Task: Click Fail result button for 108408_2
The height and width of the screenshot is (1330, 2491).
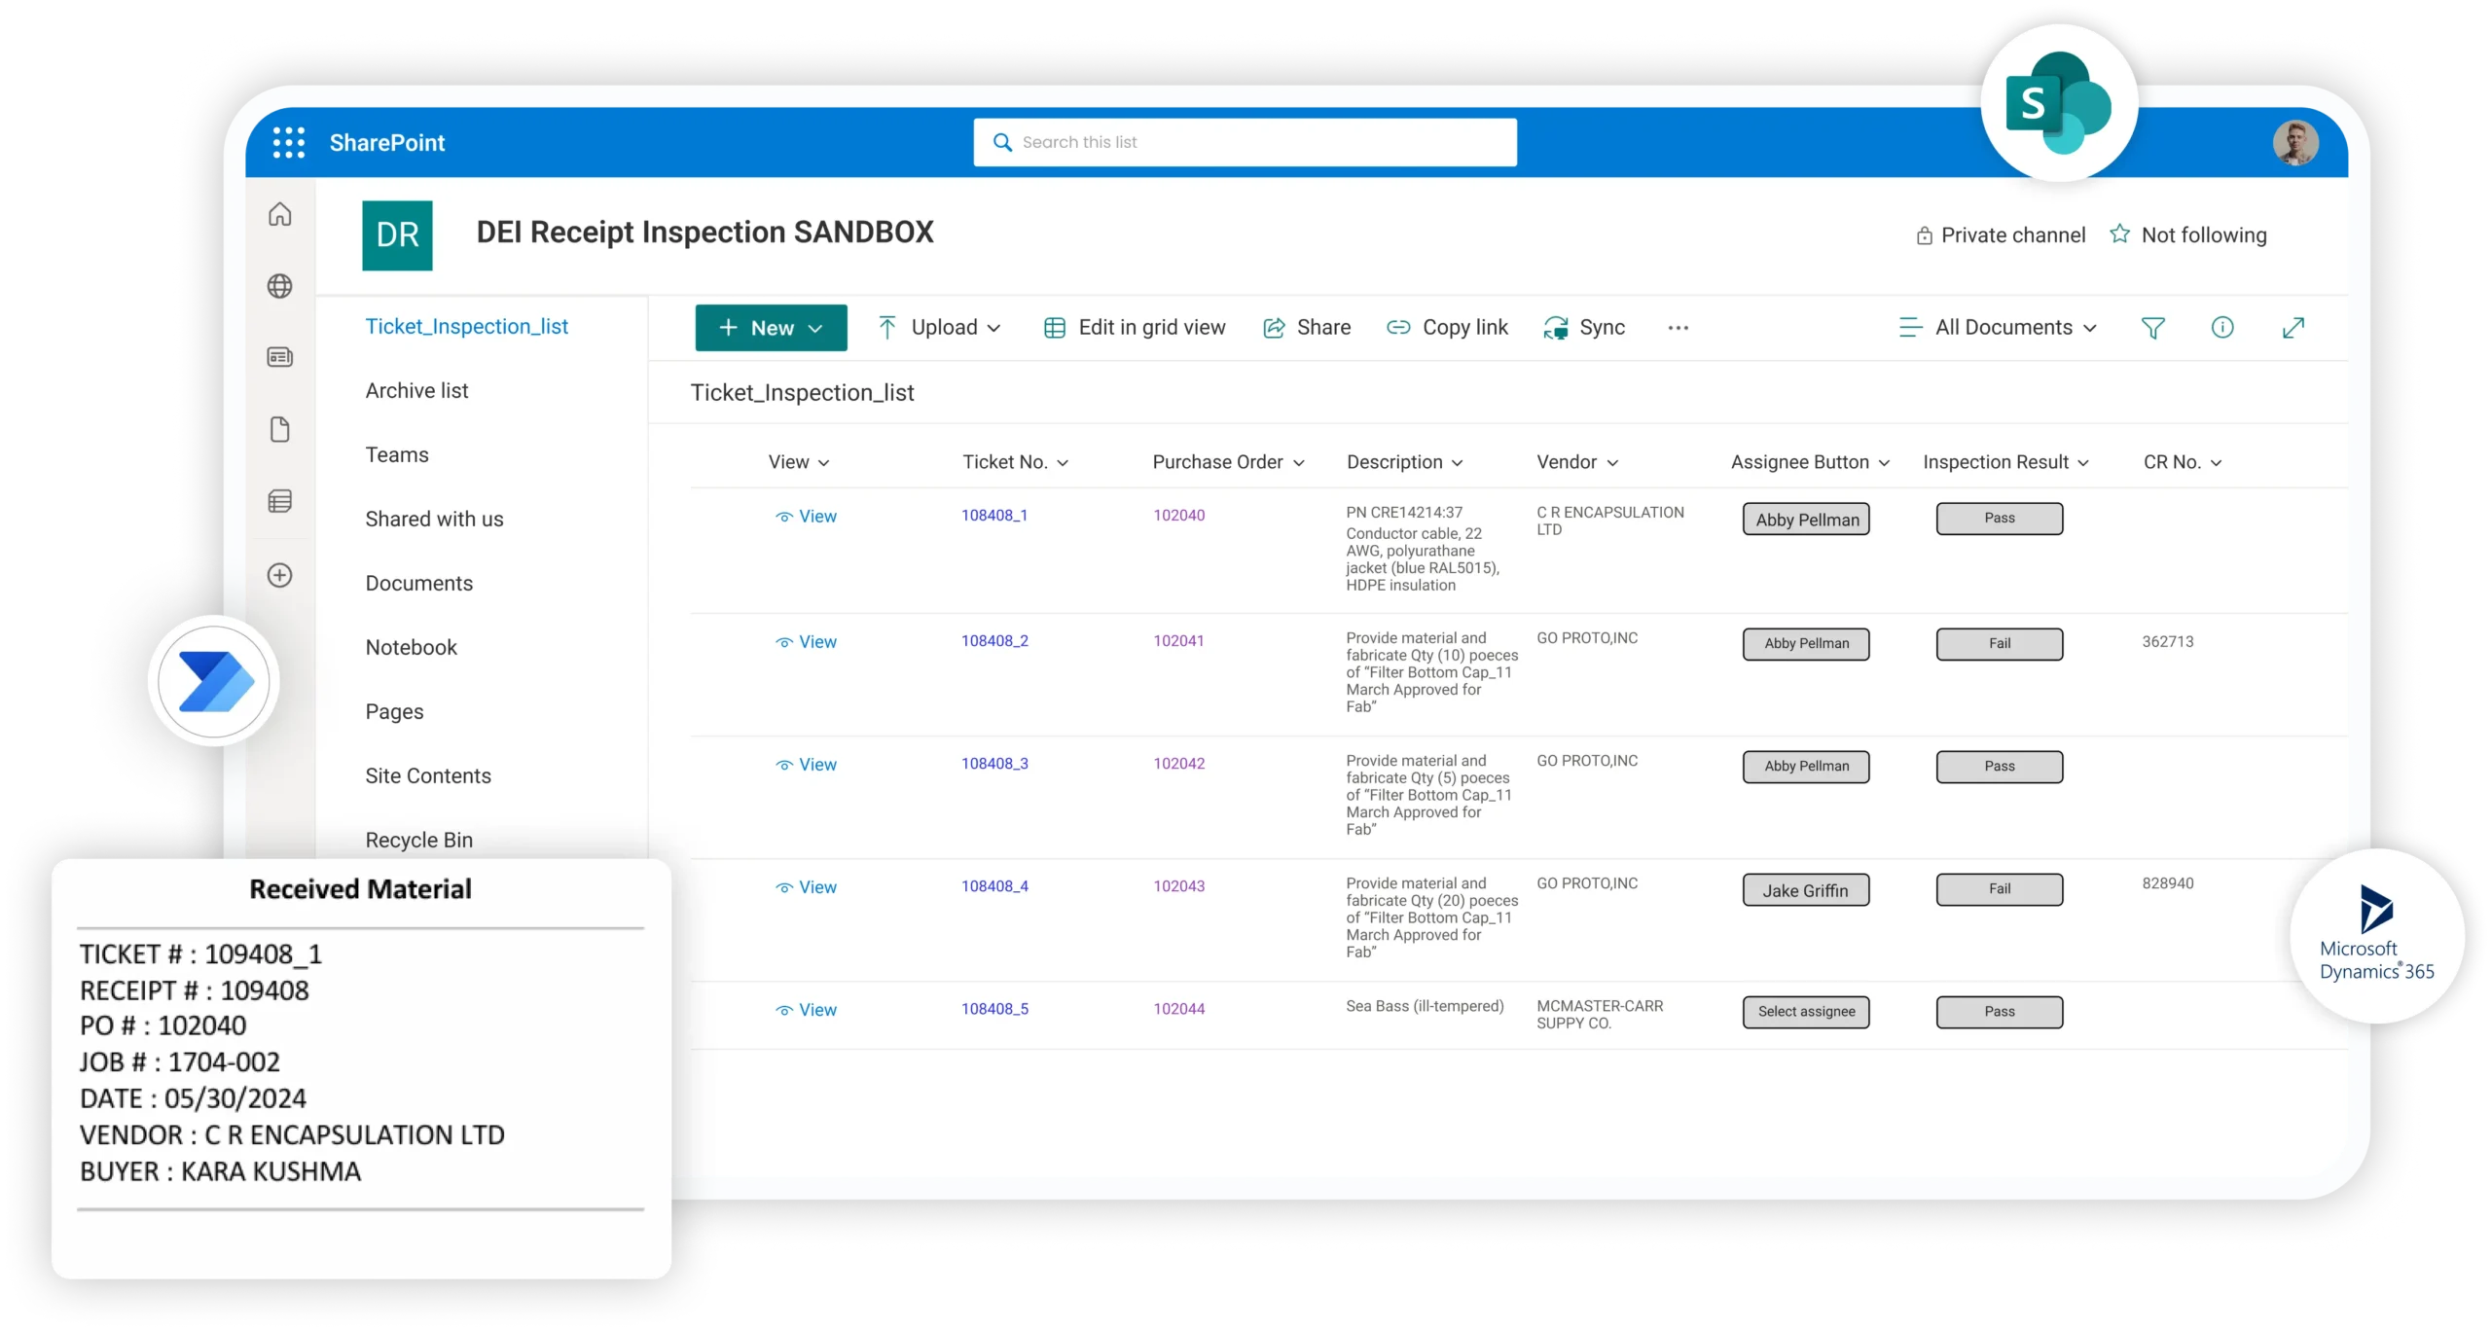Action: [x=1999, y=644]
